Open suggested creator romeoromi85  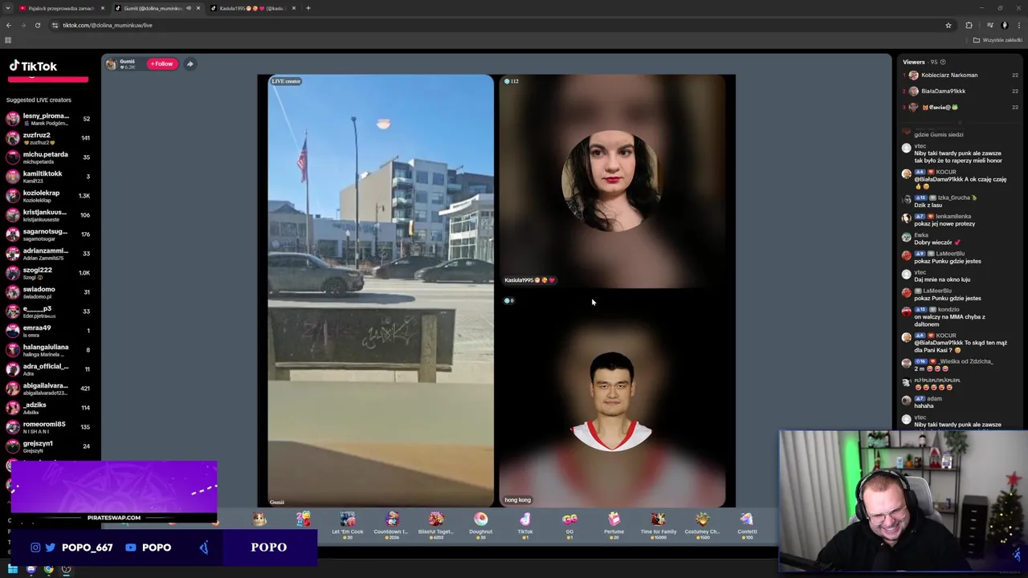48,427
